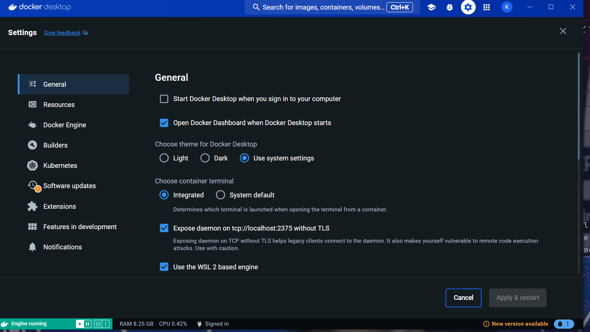The image size is (590, 332).
Task: Open the apps grid menu icon
Action: pos(486,7)
